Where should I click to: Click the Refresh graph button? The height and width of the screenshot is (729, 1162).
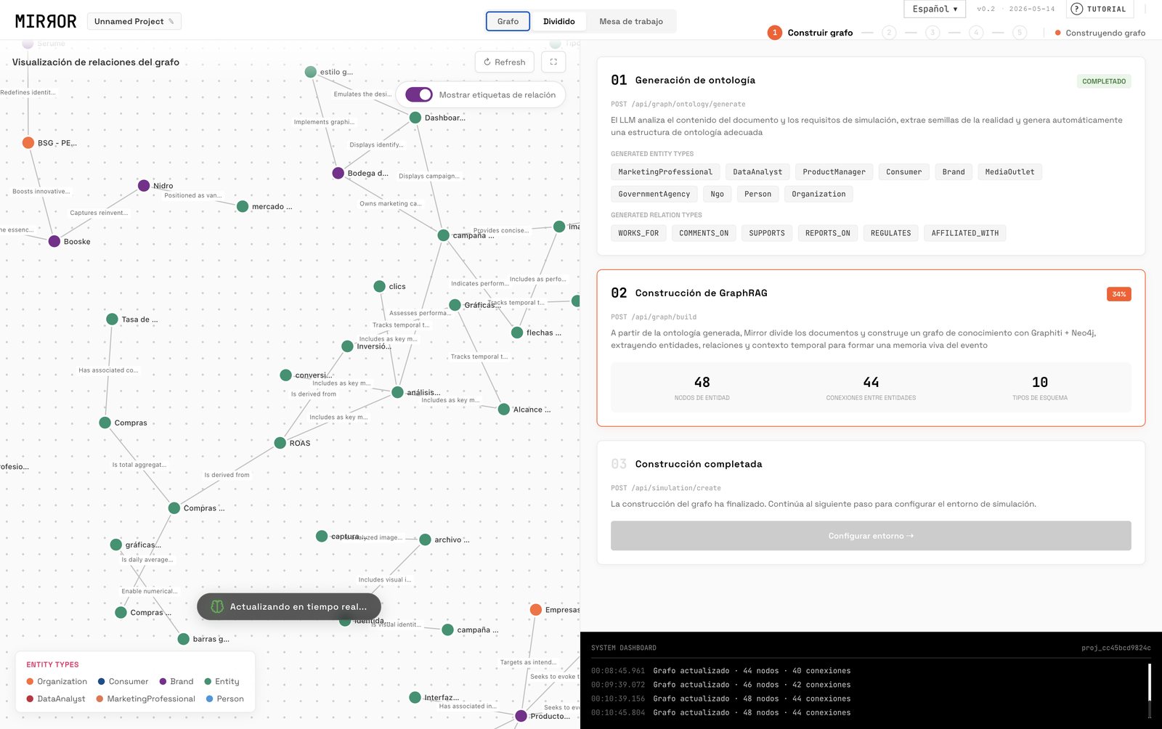click(x=505, y=62)
